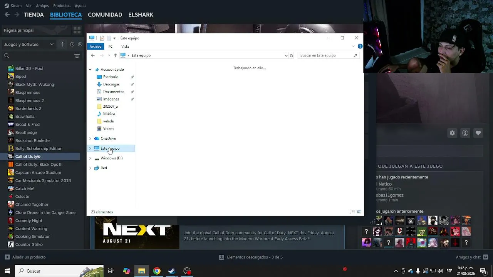Open the Ayuda menu in Steam

[80, 6]
